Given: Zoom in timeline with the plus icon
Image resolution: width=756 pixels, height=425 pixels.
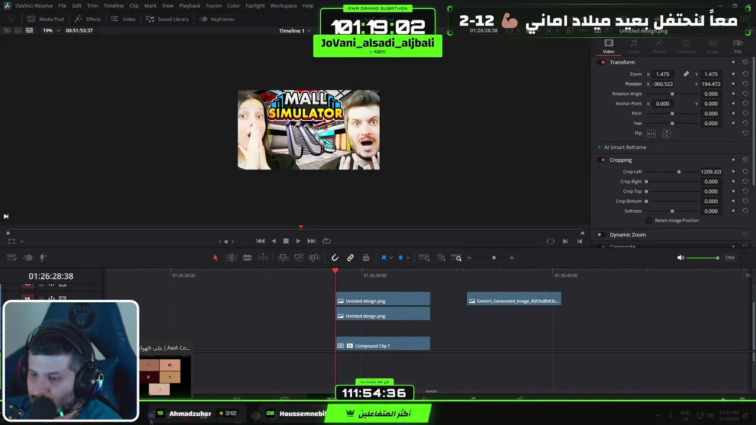Looking at the screenshot, I should pyautogui.click(x=511, y=257).
